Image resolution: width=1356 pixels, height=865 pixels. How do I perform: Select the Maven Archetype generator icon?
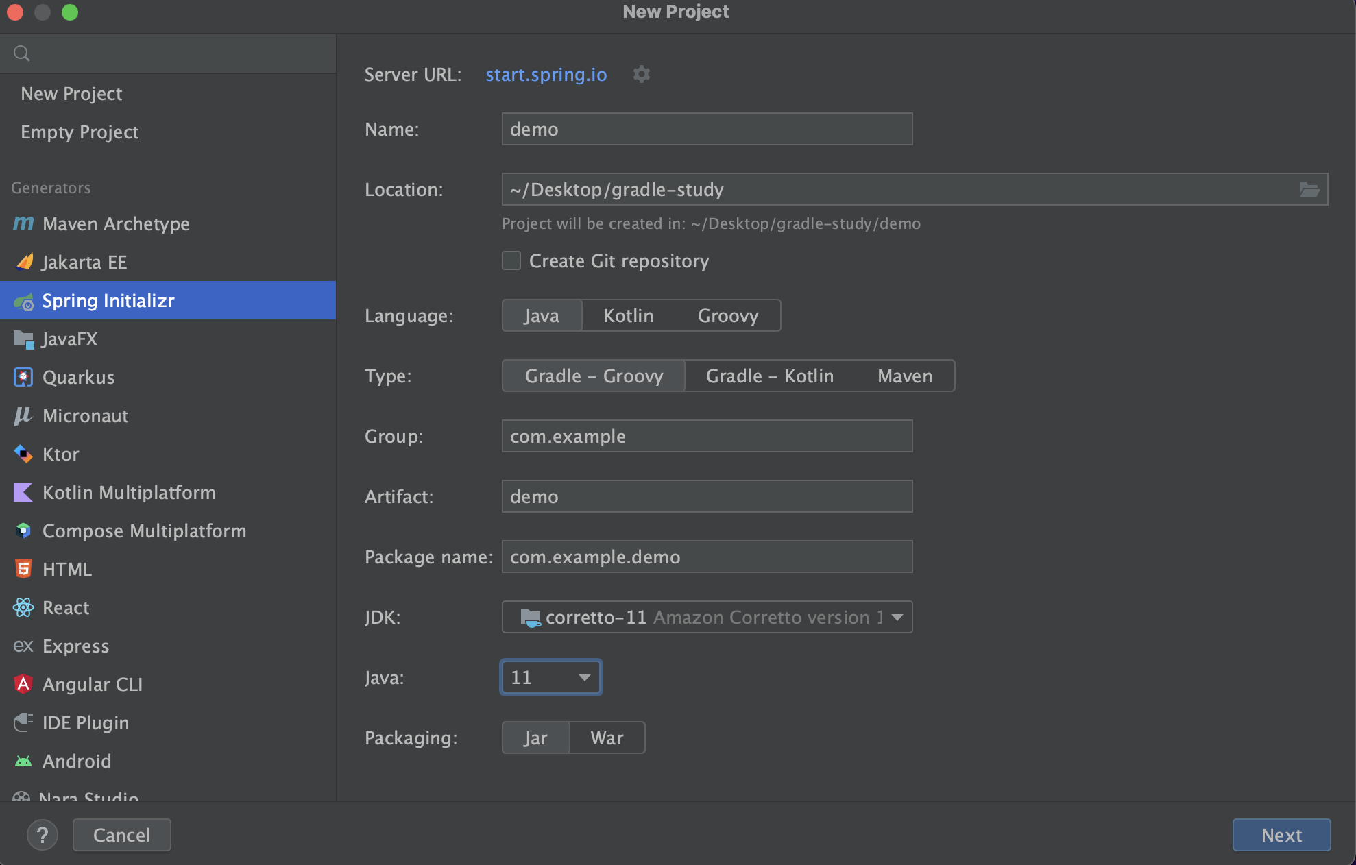23,223
